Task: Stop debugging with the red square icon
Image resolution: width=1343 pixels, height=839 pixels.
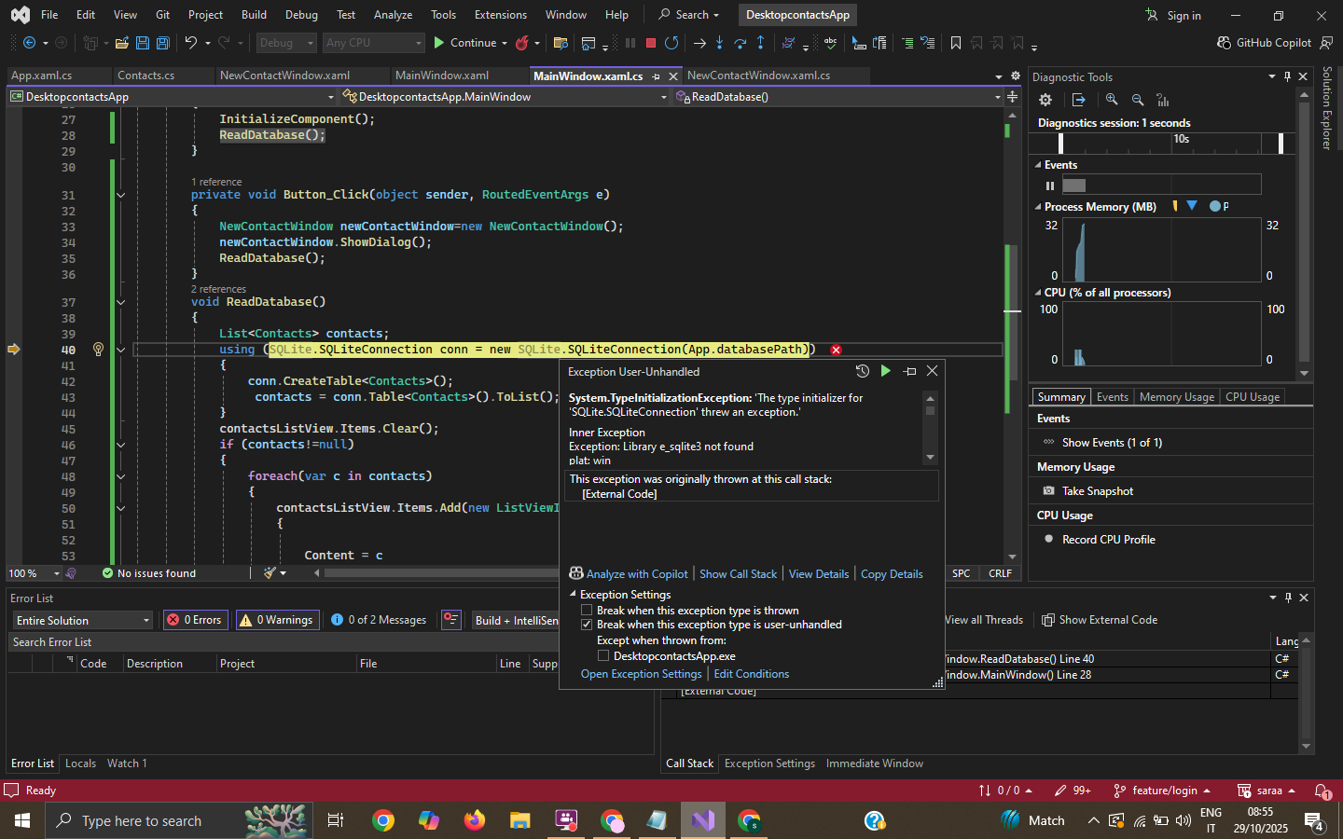Action: coord(649,43)
